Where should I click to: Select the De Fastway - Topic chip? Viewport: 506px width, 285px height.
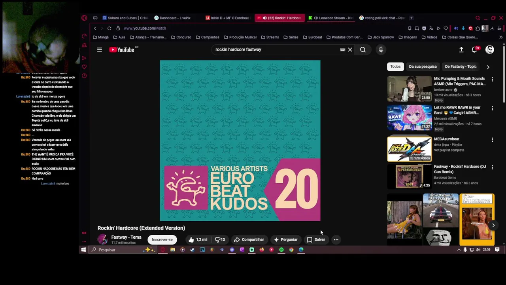click(461, 66)
